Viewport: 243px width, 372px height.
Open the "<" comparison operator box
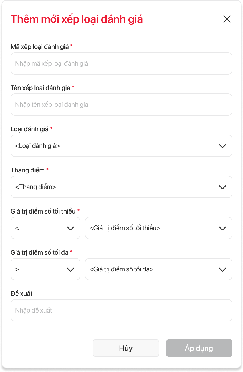tap(39, 228)
